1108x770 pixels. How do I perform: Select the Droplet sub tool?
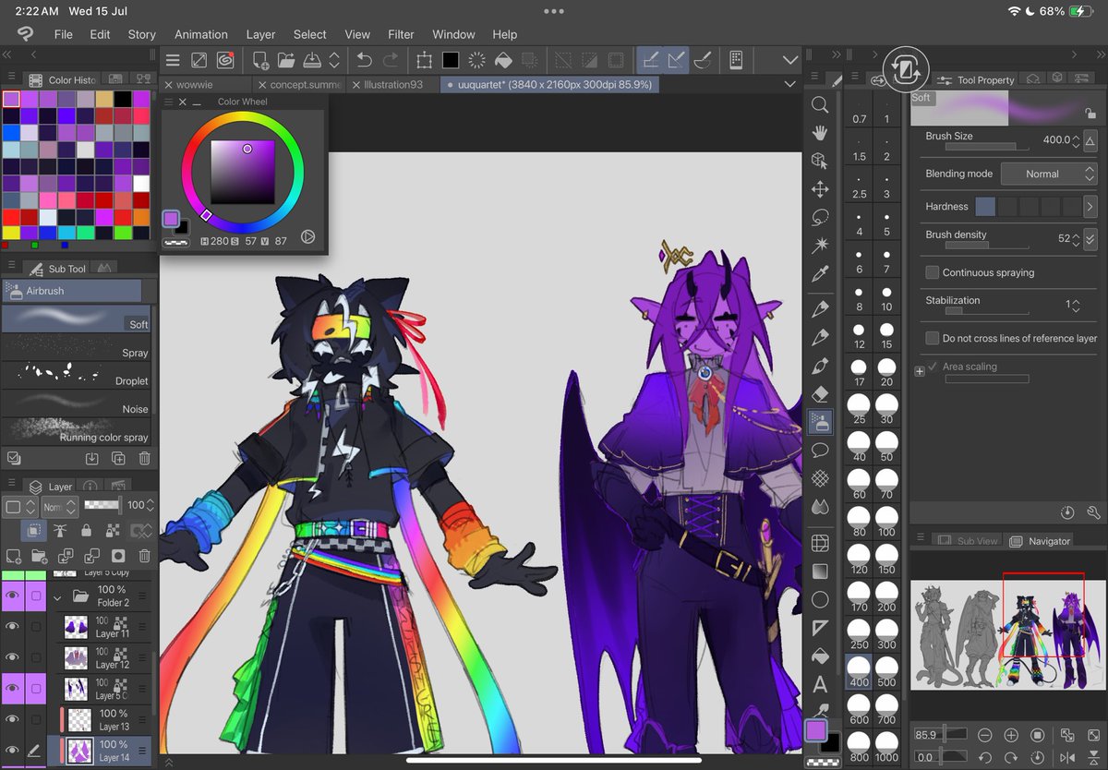click(77, 375)
